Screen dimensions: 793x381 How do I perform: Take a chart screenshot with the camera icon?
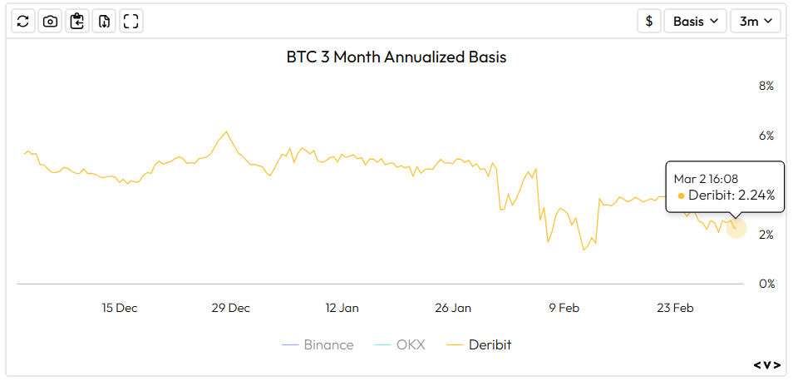point(50,22)
